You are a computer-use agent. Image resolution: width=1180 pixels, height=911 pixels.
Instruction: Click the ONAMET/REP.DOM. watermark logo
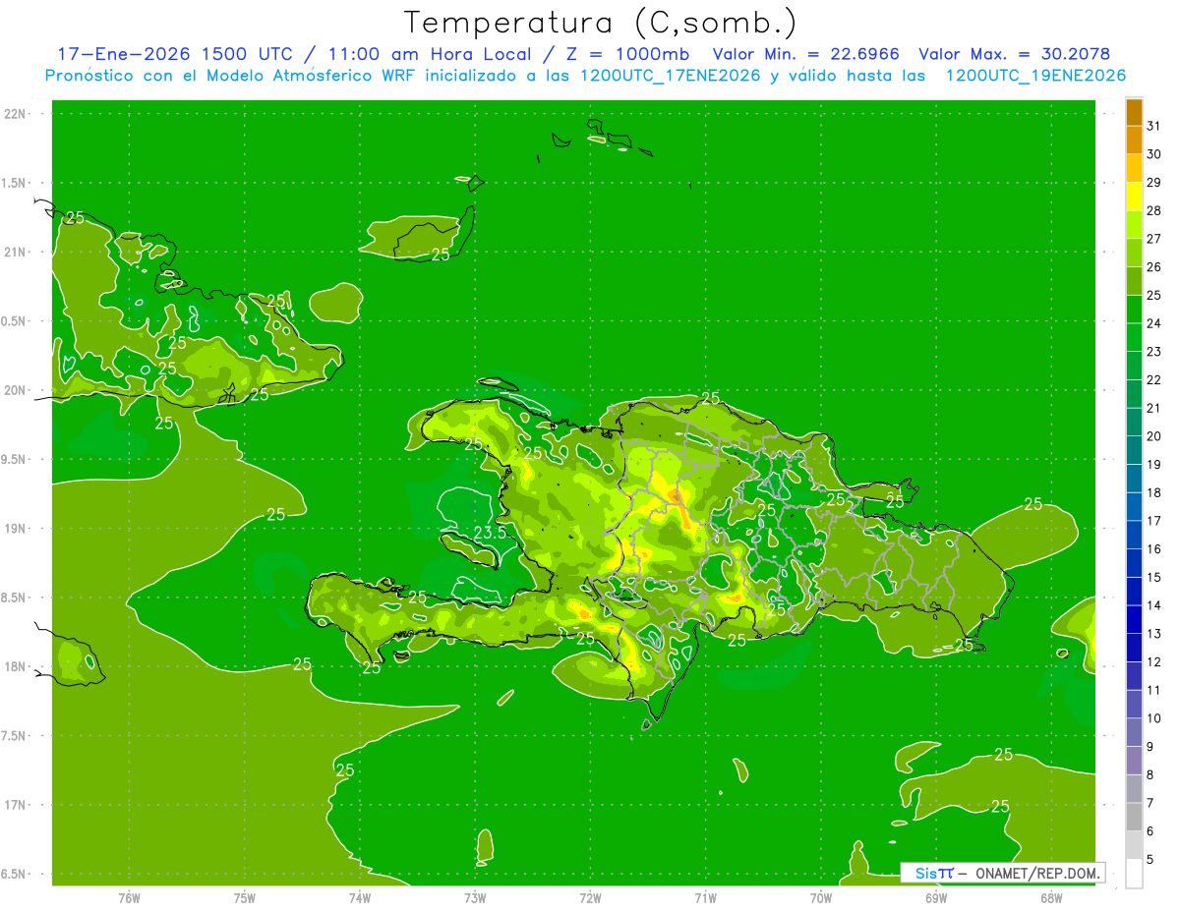tap(1002, 873)
